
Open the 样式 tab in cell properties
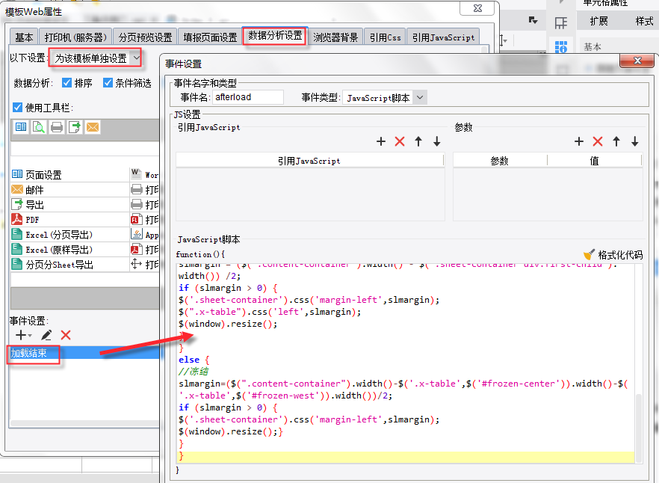[x=644, y=21]
